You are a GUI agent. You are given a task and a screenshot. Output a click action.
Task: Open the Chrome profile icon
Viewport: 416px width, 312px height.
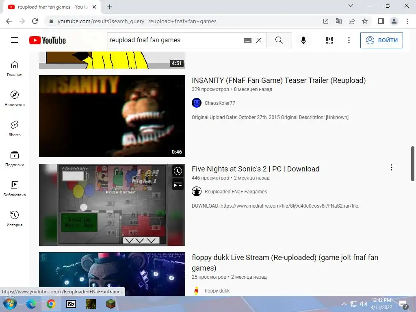[394, 21]
